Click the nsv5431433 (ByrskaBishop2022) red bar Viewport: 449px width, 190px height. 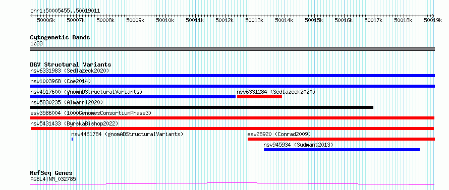click(232, 129)
